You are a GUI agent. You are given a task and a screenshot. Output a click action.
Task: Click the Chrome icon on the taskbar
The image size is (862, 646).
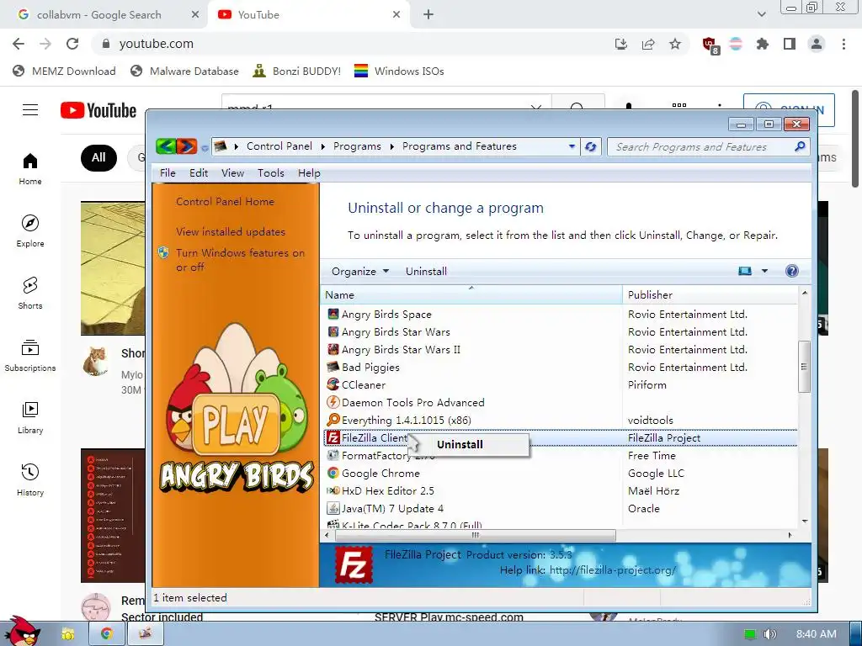tap(107, 633)
